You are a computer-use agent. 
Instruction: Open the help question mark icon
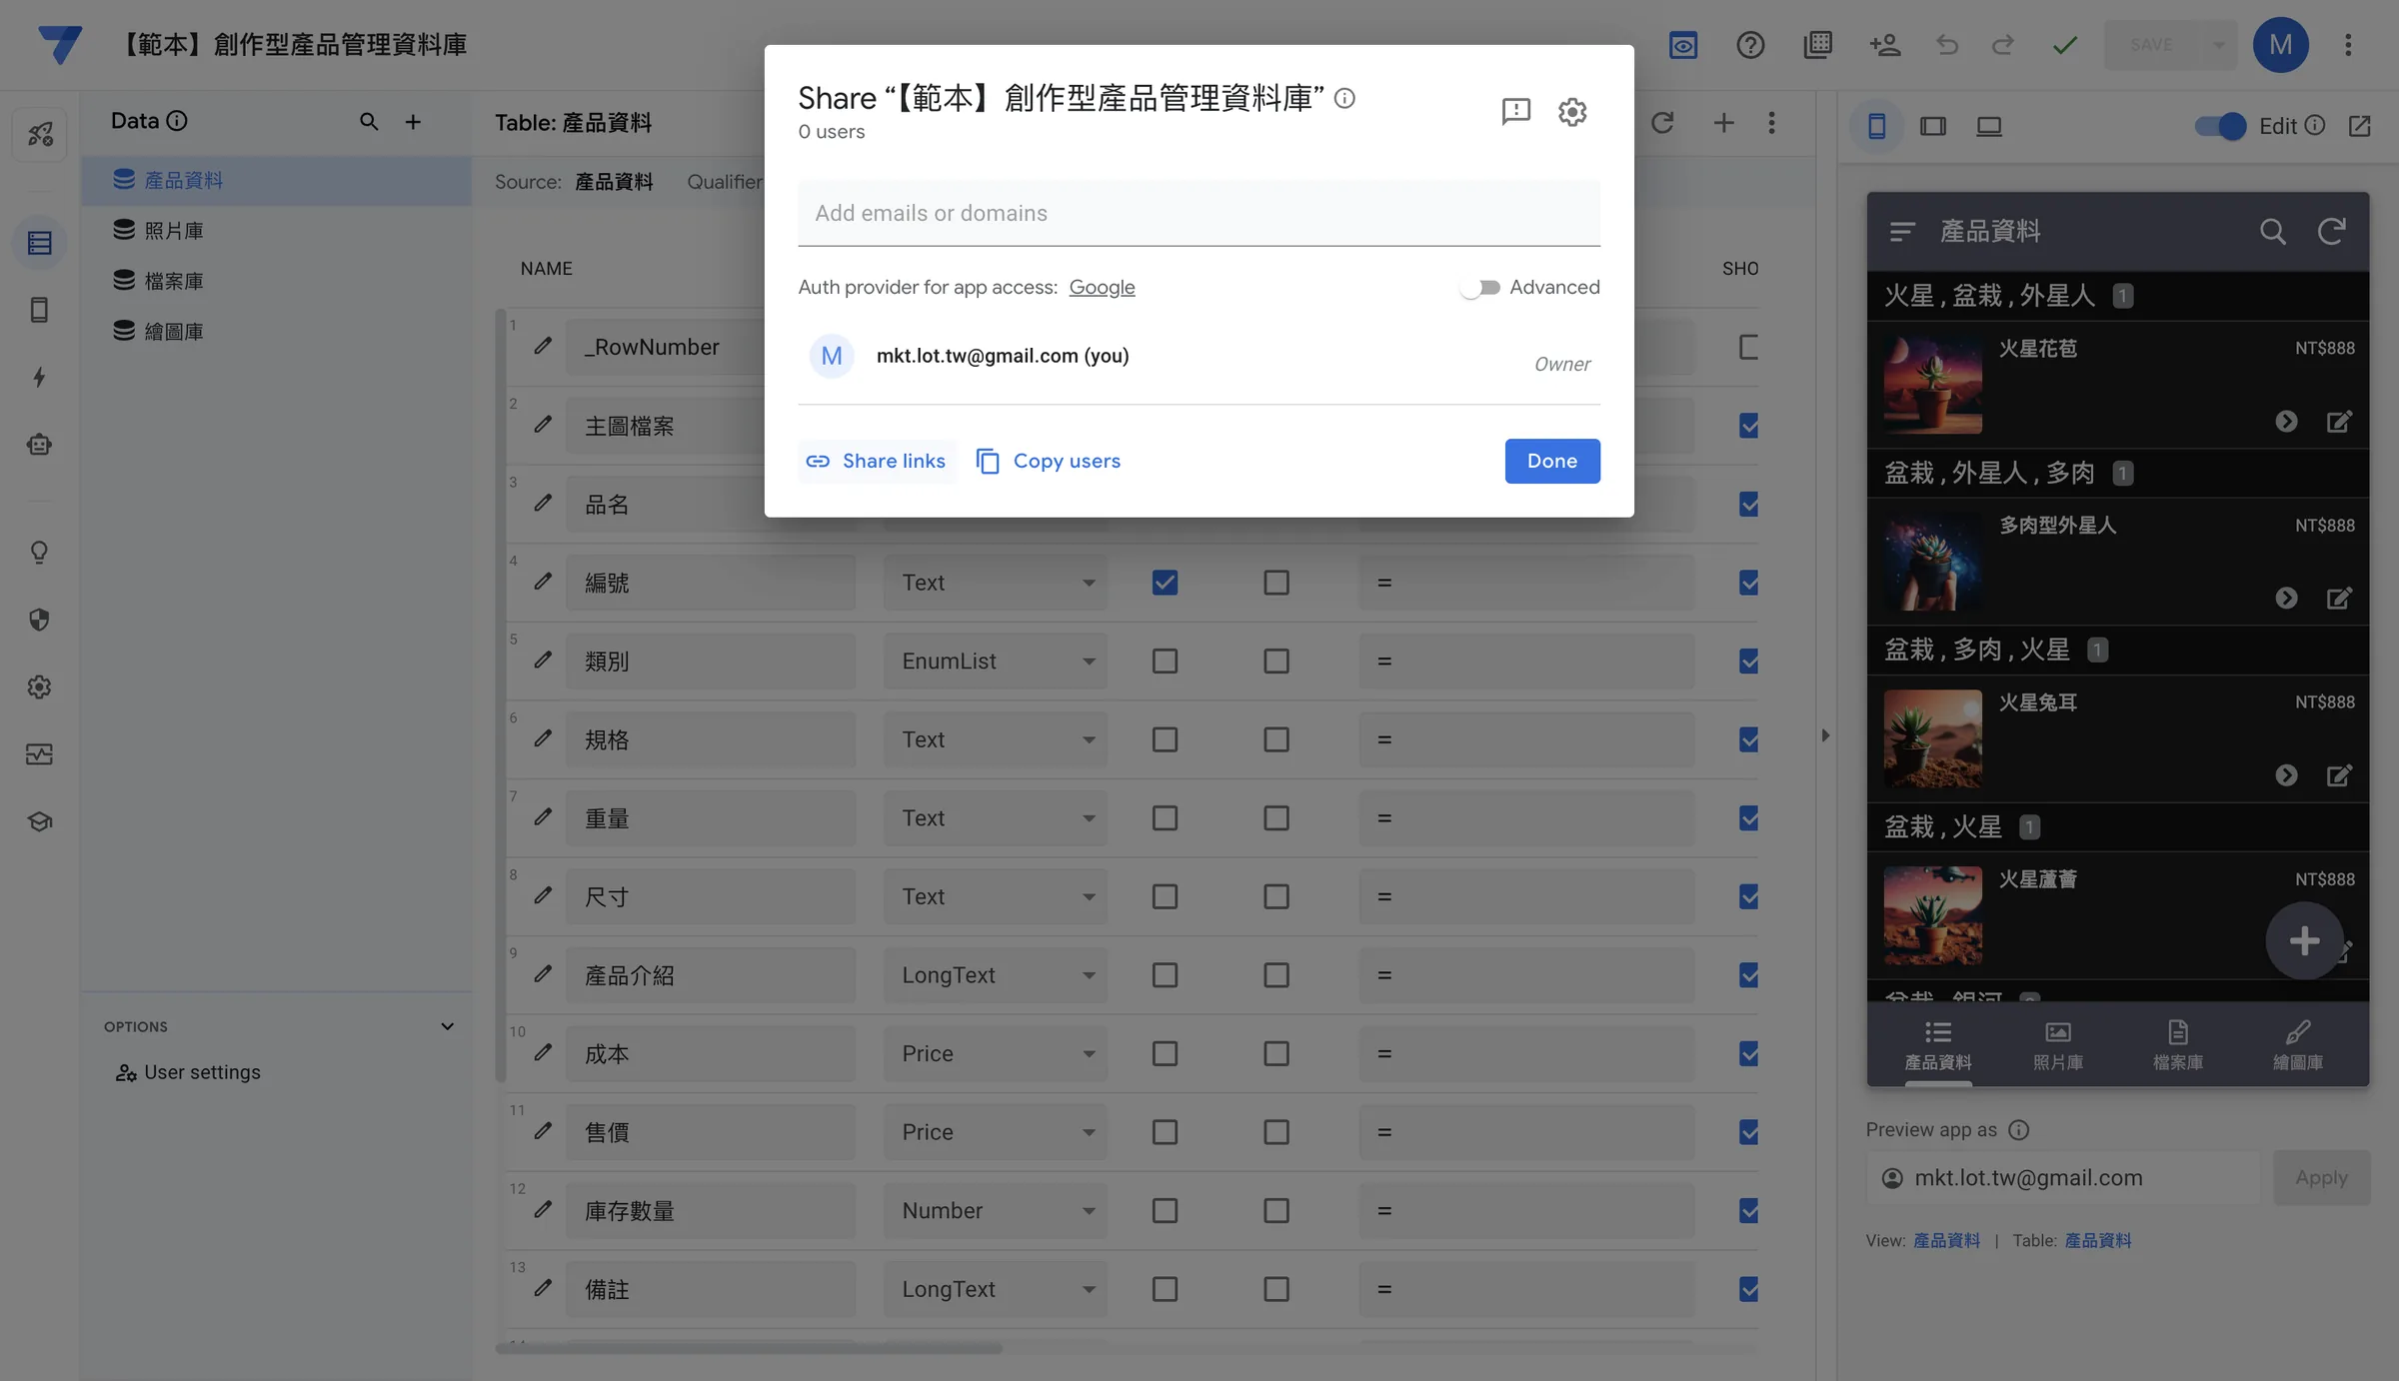1750,45
